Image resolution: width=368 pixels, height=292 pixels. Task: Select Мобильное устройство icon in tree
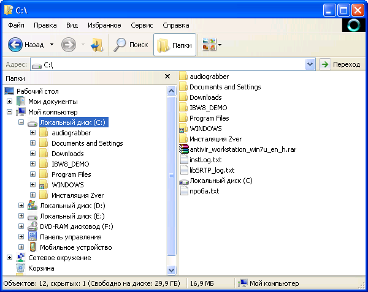pos(33,247)
